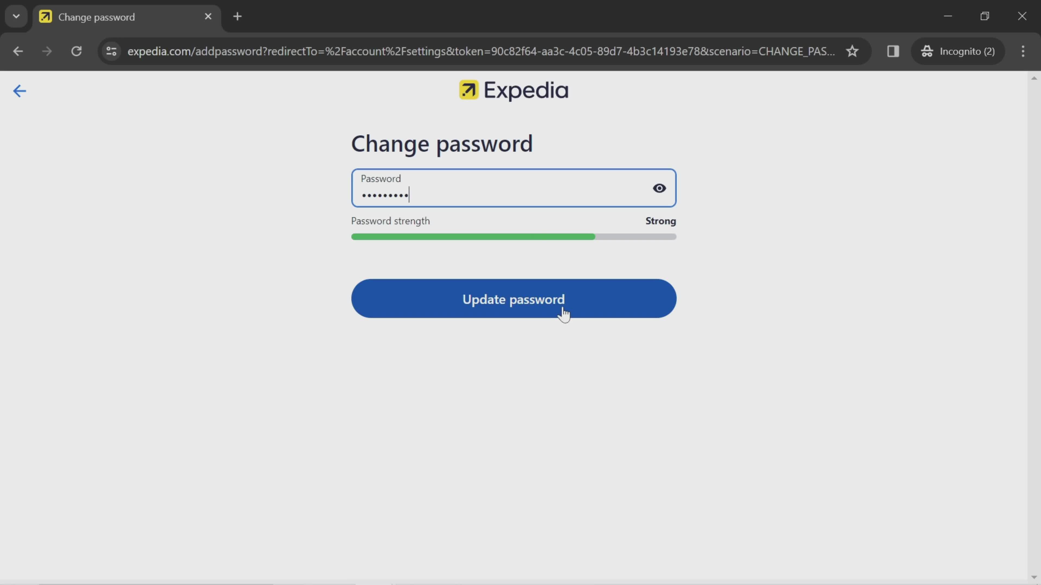The height and width of the screenshot is (585, 1041).
Task: Click the Incognito (2) indicator
Action: coord(958,51)
